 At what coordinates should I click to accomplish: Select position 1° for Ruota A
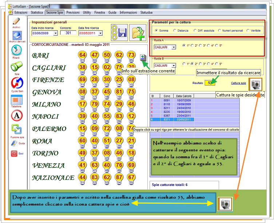pos(184,45)
